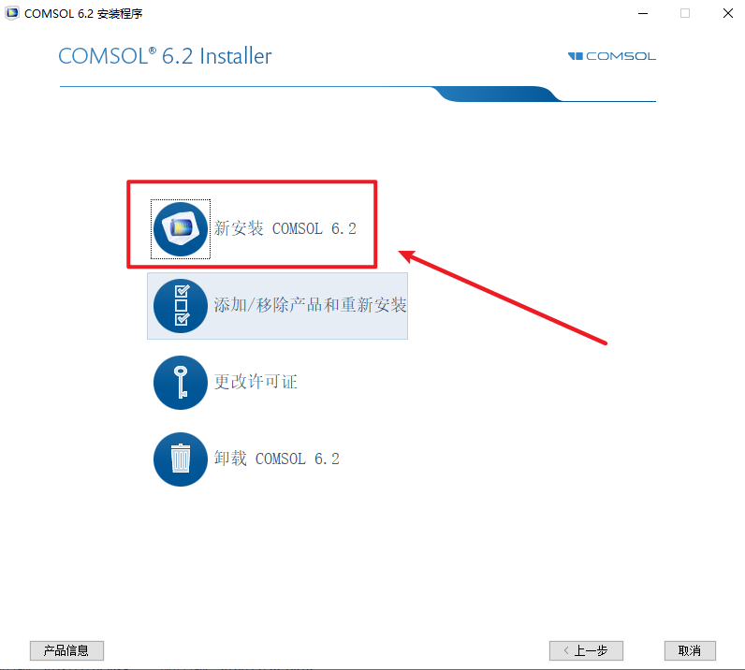Minimize the installer window

[643, 13]
